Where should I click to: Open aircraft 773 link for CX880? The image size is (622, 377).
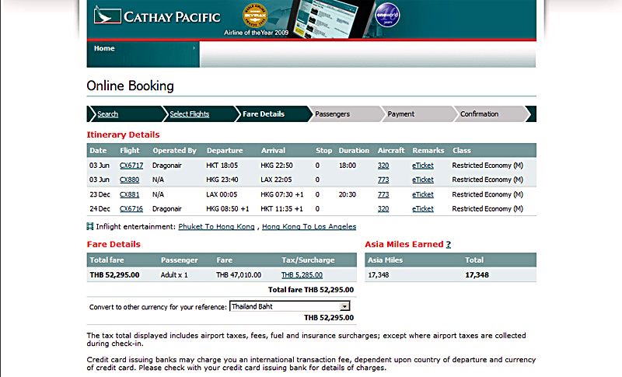click(383, 180)
